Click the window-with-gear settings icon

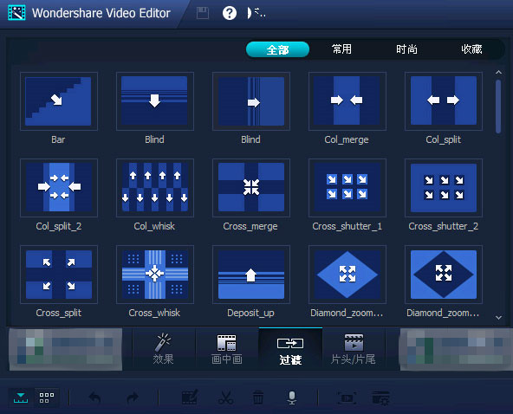[x=381, y=398]
